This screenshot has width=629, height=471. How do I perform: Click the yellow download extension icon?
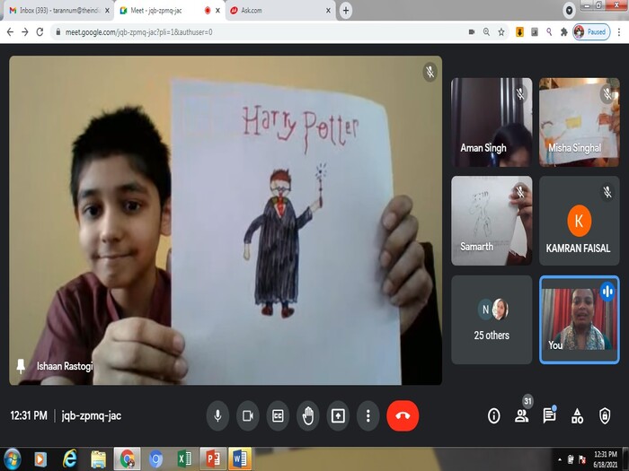[519, 32]
